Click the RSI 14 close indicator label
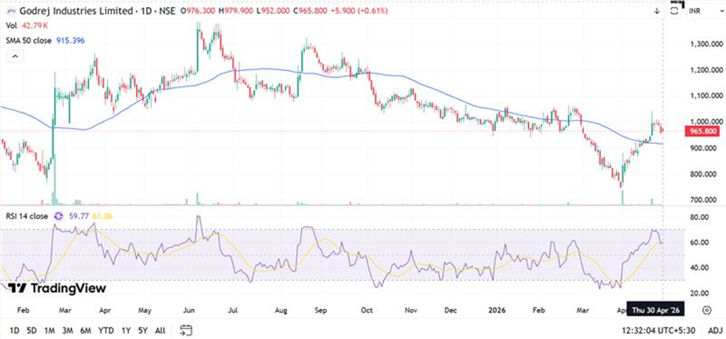 pos(28,215)
